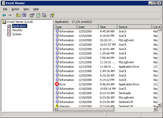Click information icon for Serenade event row
Viewport: 163px width, 118px height.
57,93
